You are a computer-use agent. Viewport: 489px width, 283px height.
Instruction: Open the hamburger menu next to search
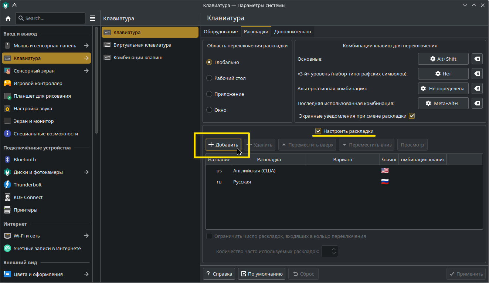tap(92, 18)
